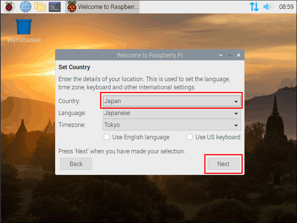Open the file manager folder icon

click(x=40, y=7)
